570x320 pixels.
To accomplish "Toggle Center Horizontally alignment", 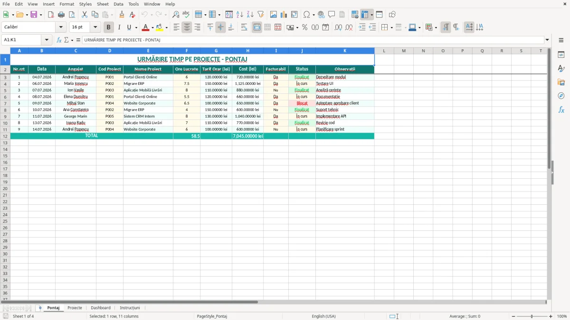I will pos(187,27).
